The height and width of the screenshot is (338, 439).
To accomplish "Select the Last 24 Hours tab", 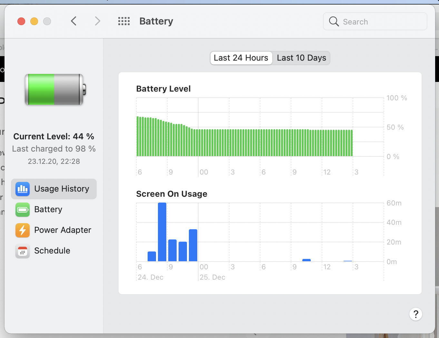I will click(241, 58).
